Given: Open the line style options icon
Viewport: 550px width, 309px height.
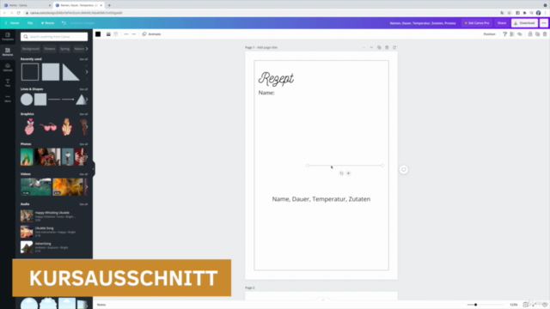Looking at the screenshot, I should tap(116, 34).
